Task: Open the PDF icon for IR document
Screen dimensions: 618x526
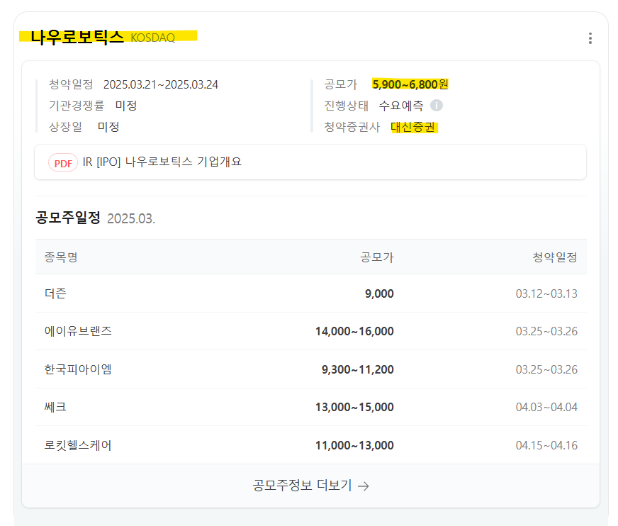Action: 62,162
